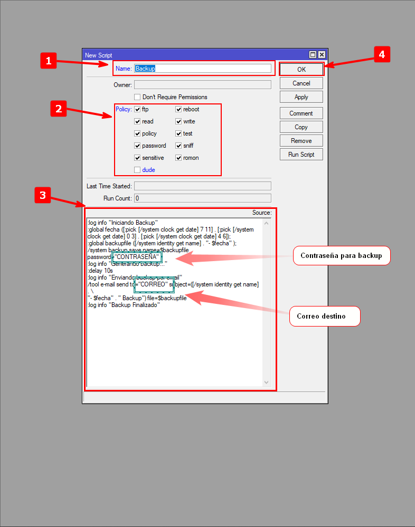Click the Apply button

tap(301, 97)
